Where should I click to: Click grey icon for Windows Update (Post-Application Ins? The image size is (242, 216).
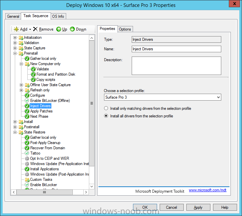click(x=27, y=174)
